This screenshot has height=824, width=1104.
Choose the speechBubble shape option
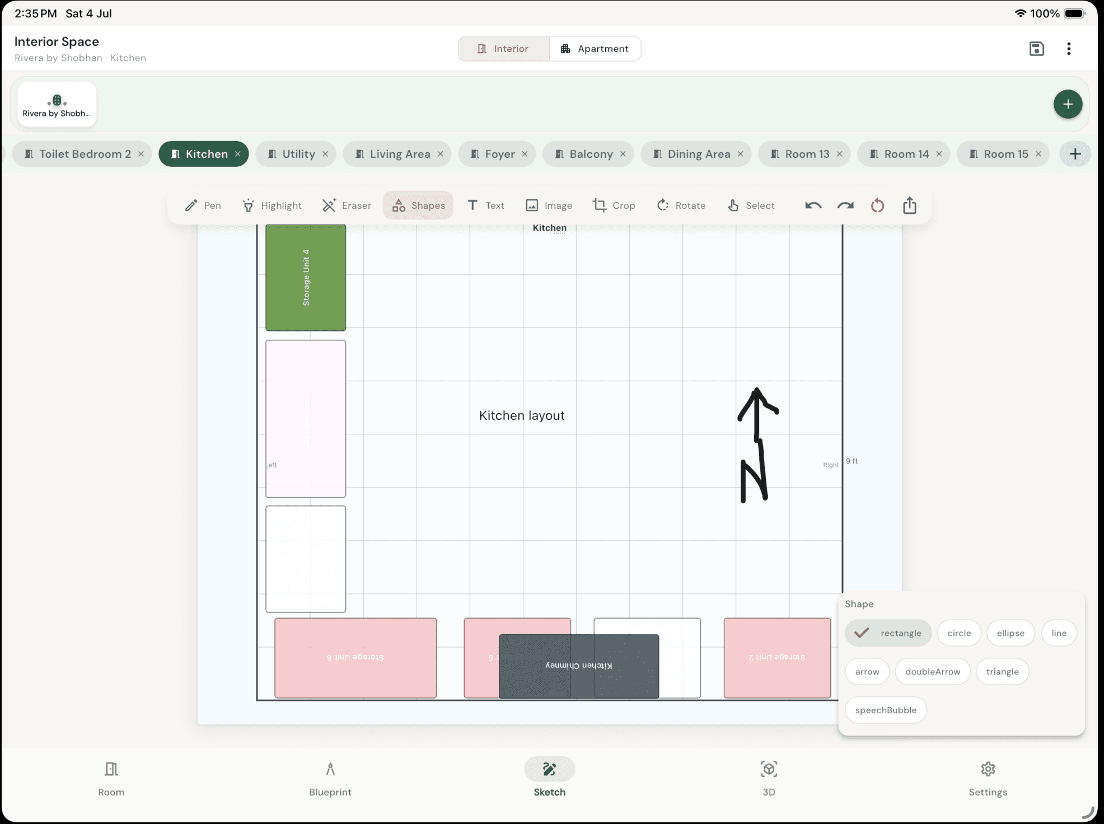click(886, 710)
